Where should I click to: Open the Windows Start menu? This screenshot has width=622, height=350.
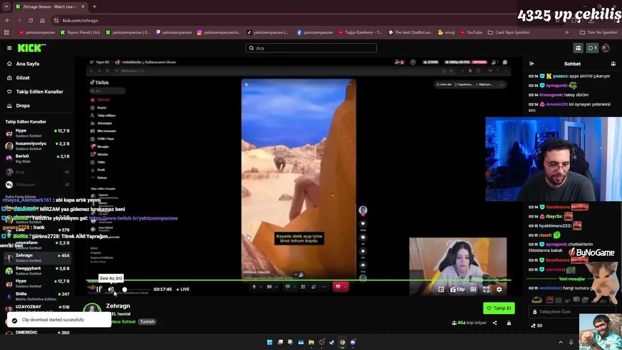pos(270,342)
